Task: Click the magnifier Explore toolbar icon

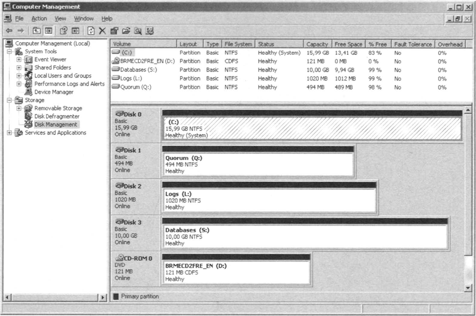Action: 138,31
